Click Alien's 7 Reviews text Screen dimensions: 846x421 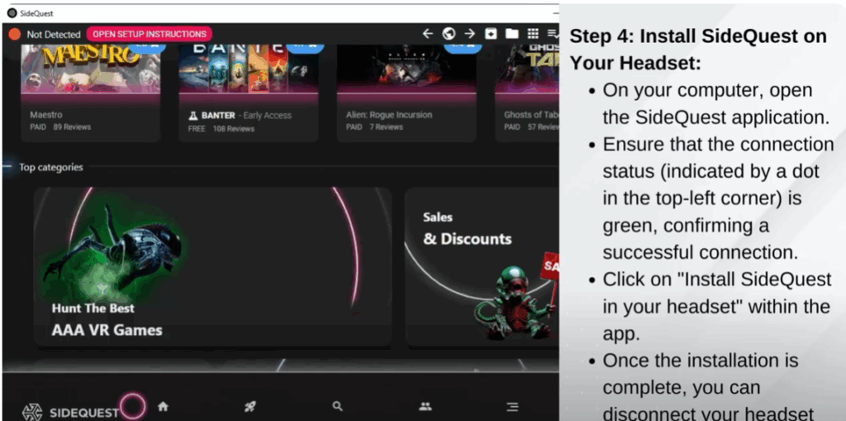(x=386, y=127)
